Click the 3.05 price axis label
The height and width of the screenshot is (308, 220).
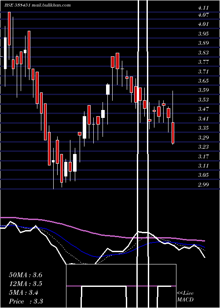point(203,175)
